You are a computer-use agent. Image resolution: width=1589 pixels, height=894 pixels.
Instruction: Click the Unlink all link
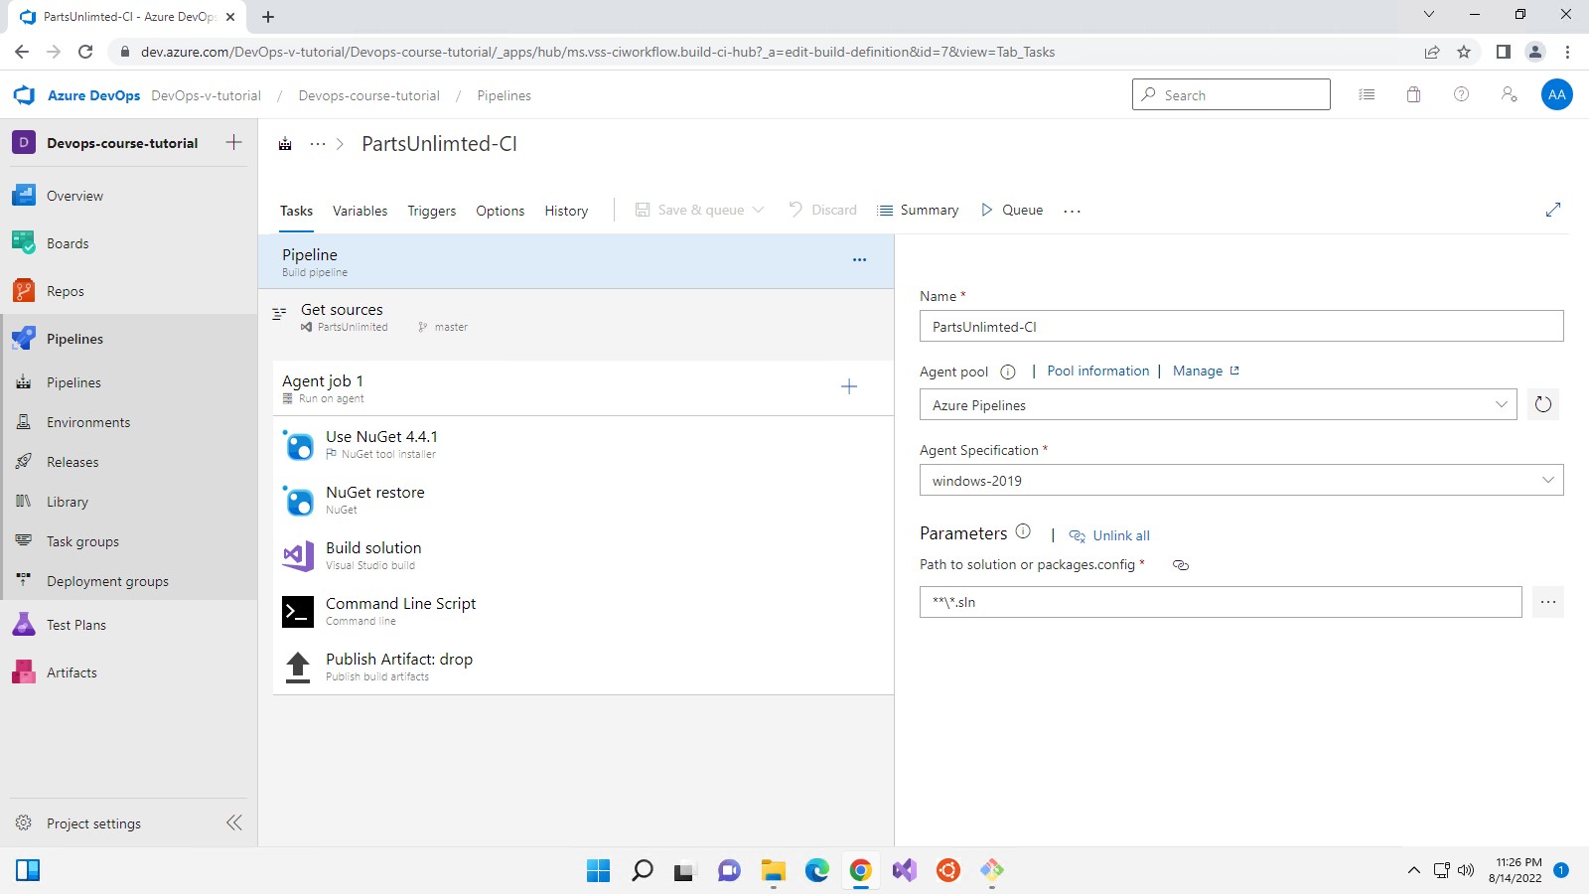(x=1109, y=535)
